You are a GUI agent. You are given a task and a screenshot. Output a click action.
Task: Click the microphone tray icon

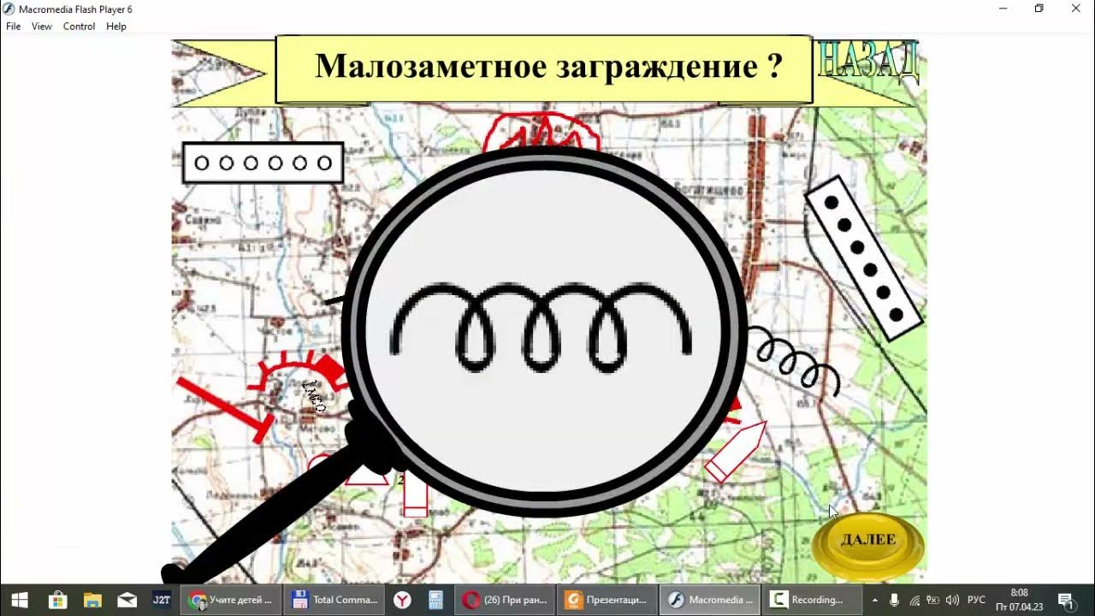[x=894, y=600]
